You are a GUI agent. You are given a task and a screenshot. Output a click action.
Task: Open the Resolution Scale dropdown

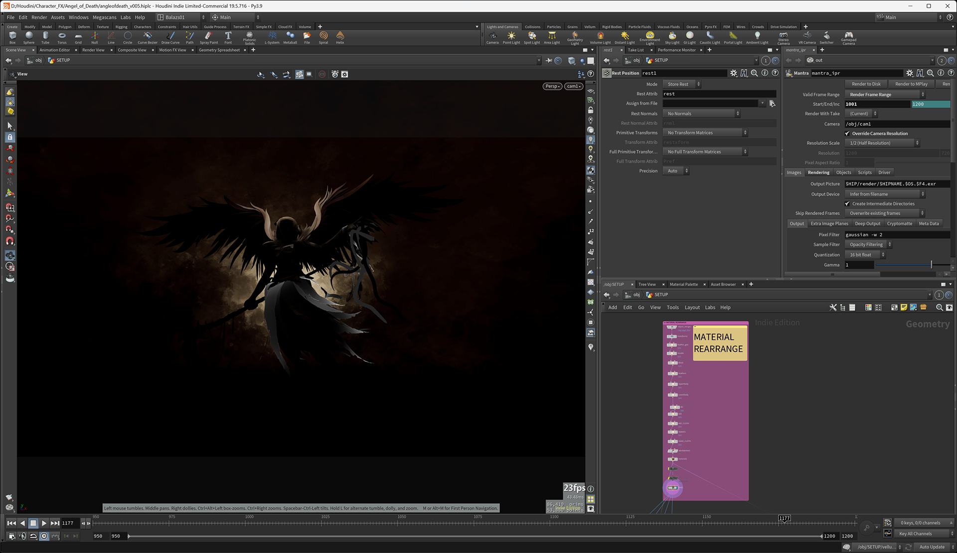pyautogui.click(x=882, y=143)
